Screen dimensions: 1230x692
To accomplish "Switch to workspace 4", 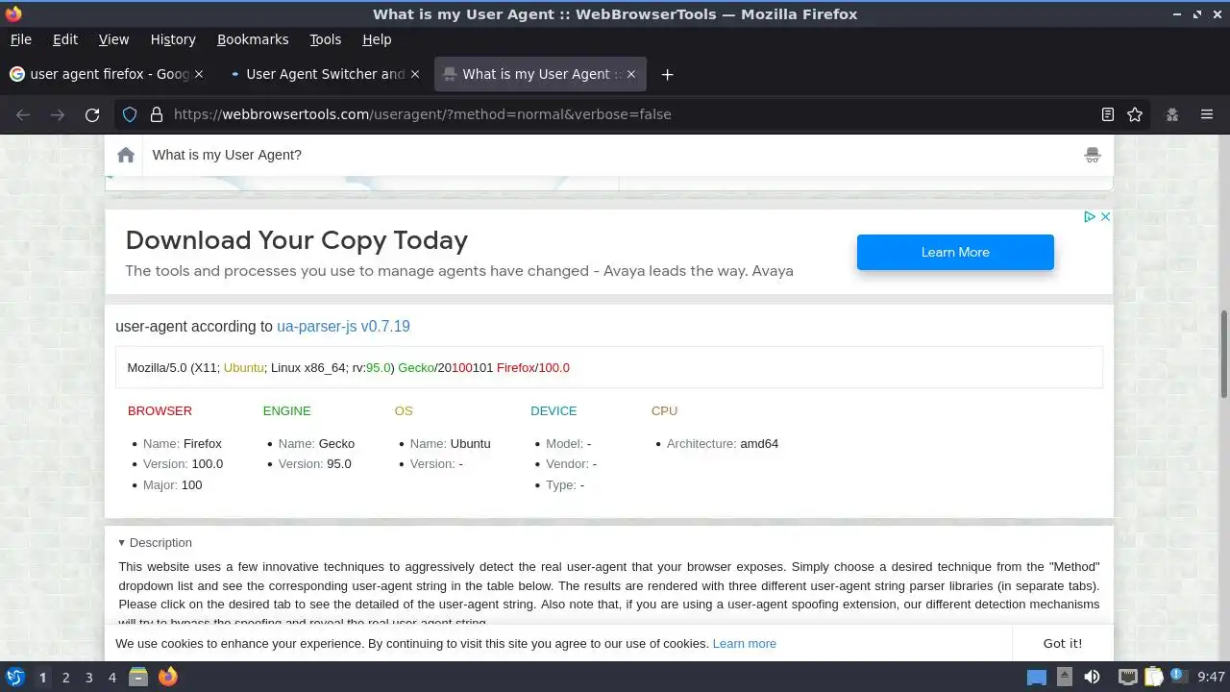I will [x=111, y=678].
